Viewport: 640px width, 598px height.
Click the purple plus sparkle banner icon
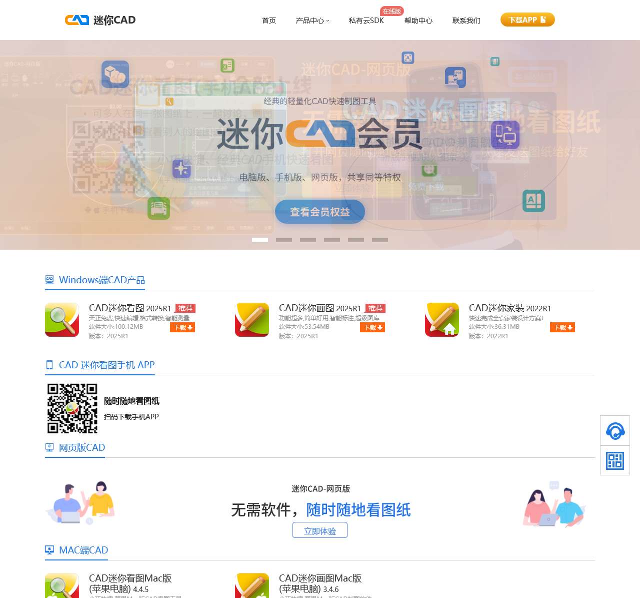click(x=181, y=169)
